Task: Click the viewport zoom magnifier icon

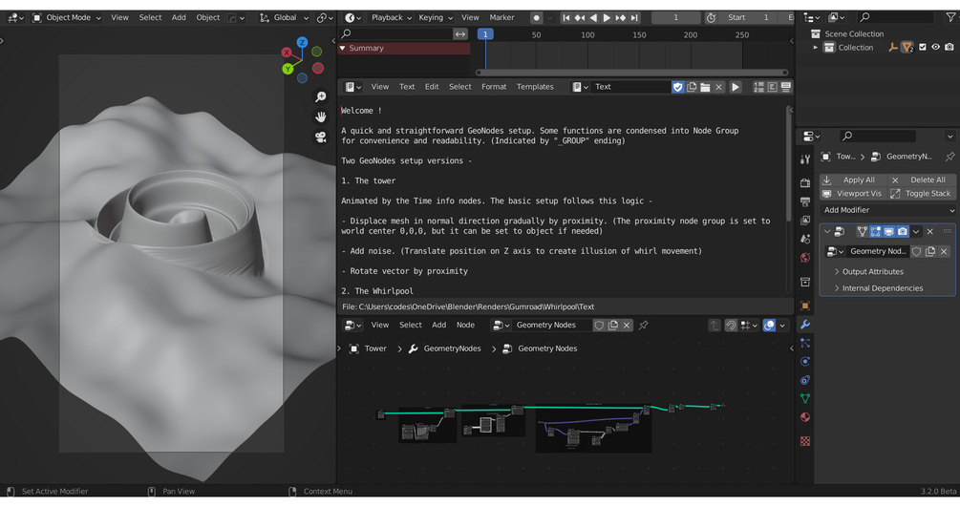Action: click(320, 96)
